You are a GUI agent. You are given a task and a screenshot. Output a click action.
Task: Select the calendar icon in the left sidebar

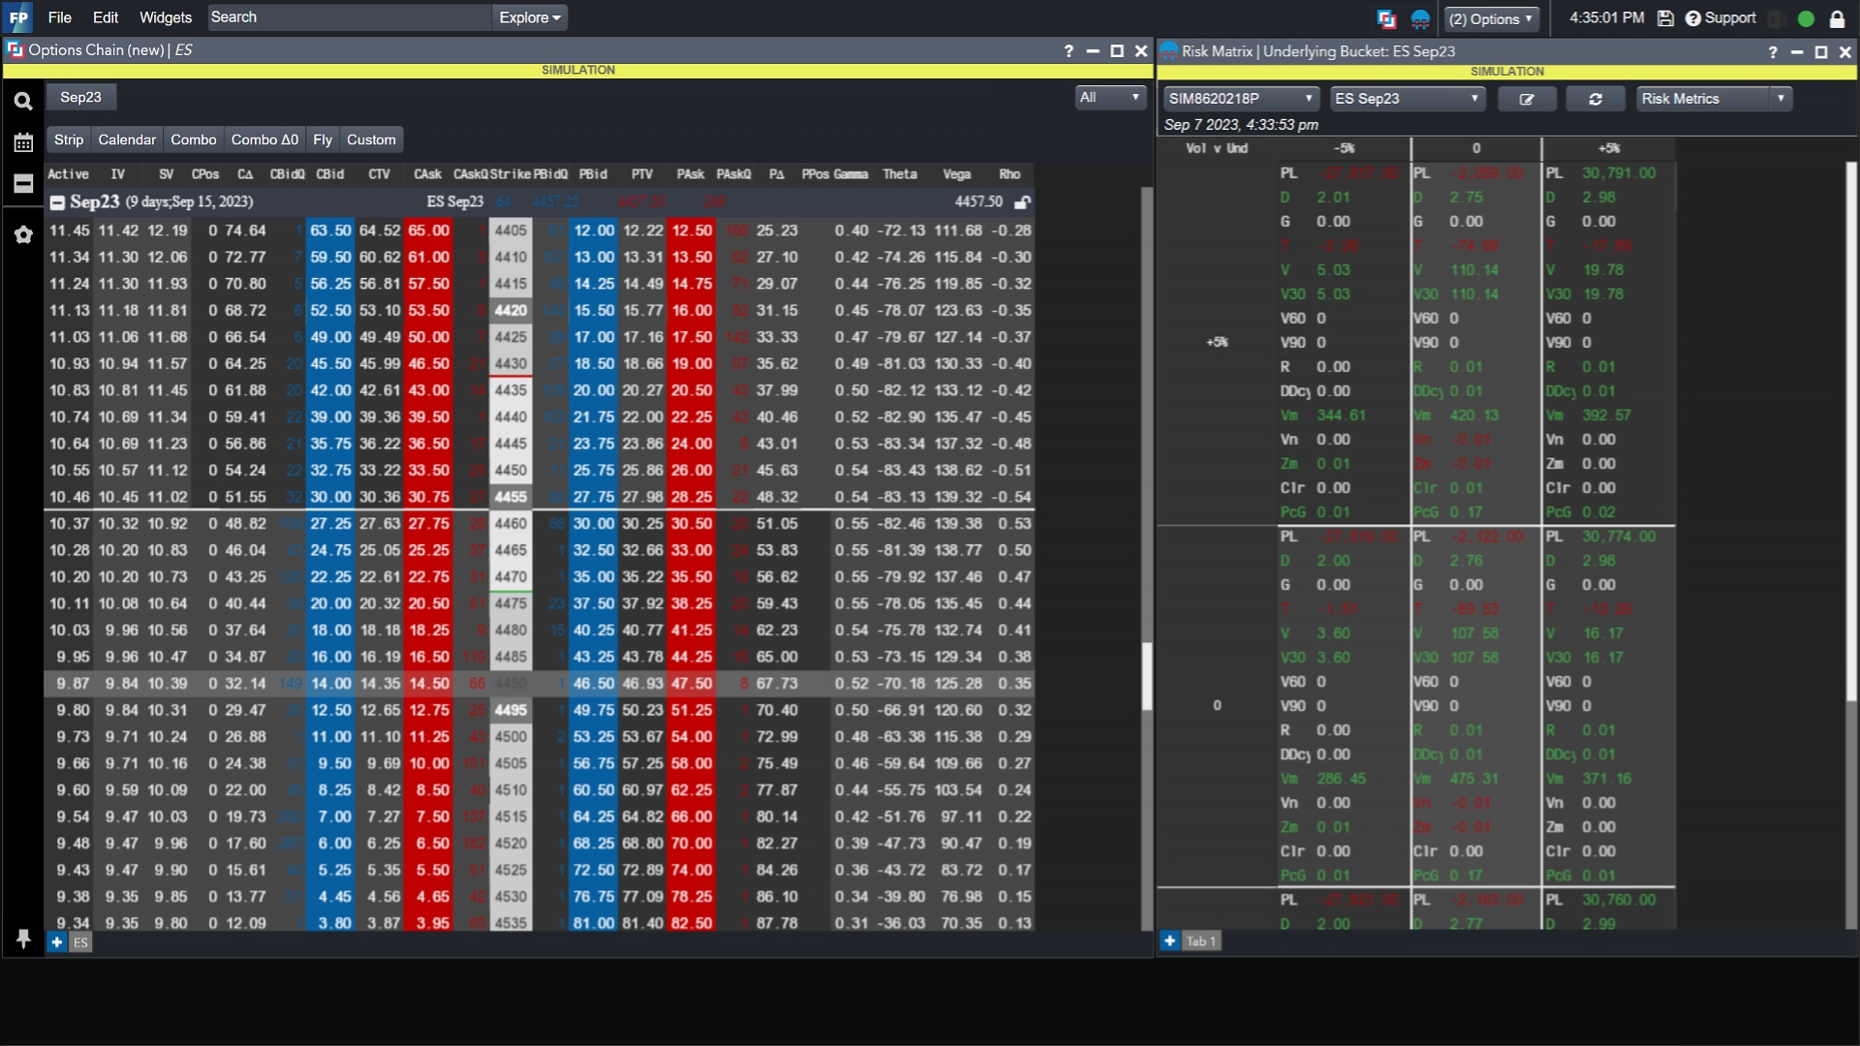click(x=23, y=141)
